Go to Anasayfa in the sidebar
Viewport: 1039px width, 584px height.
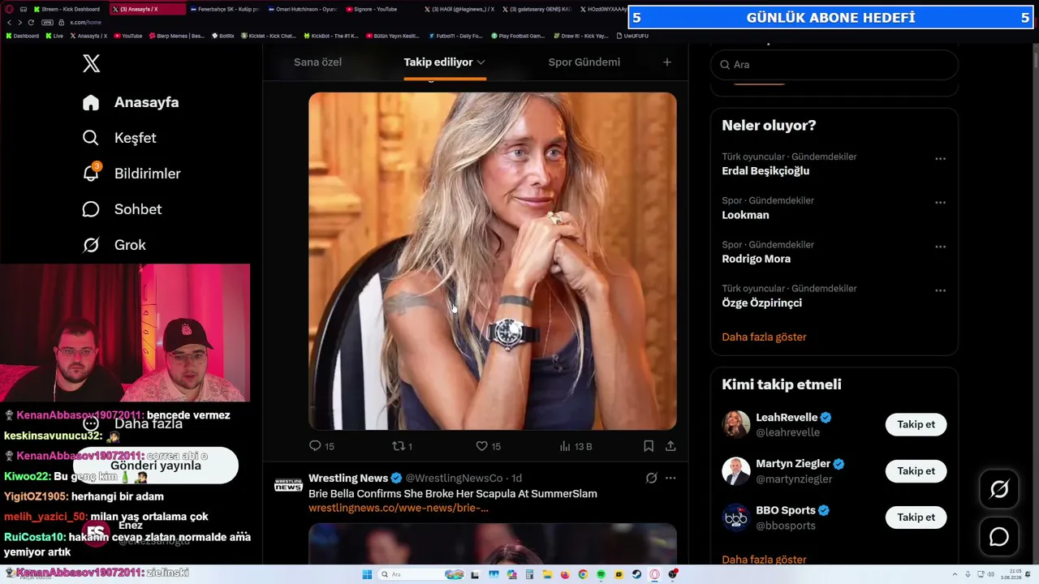click(x=131, y=102)
